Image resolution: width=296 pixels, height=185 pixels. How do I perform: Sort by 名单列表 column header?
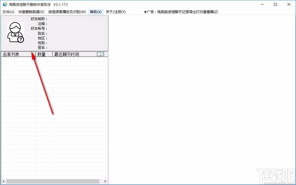[x=18, y=54]
